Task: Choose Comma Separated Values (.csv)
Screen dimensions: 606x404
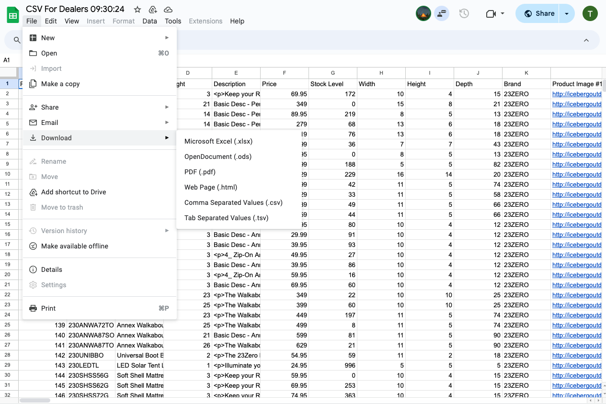Action: tap(233, 202)
